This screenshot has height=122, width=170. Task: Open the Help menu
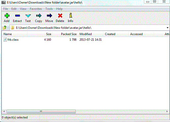point(59,9)
